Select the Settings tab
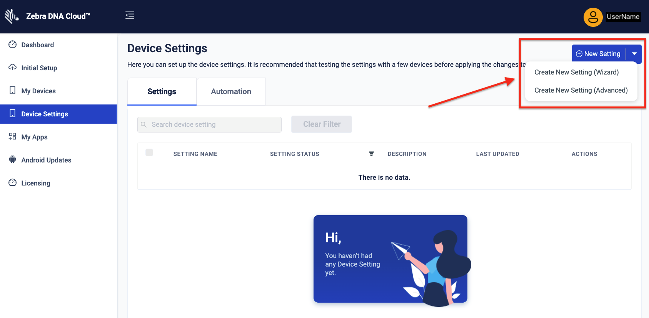Image resolution: width=649 pixels, height=318 pixels. coord(162,91)
